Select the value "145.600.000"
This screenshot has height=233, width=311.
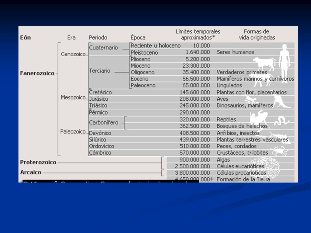[195, 92]
